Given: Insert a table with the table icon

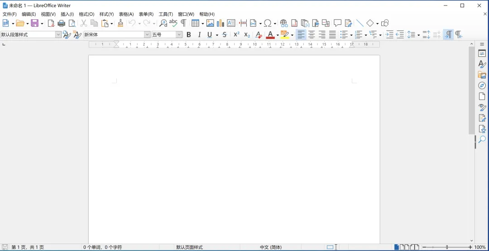Looking at the screenshot, I should coord(196,23).
